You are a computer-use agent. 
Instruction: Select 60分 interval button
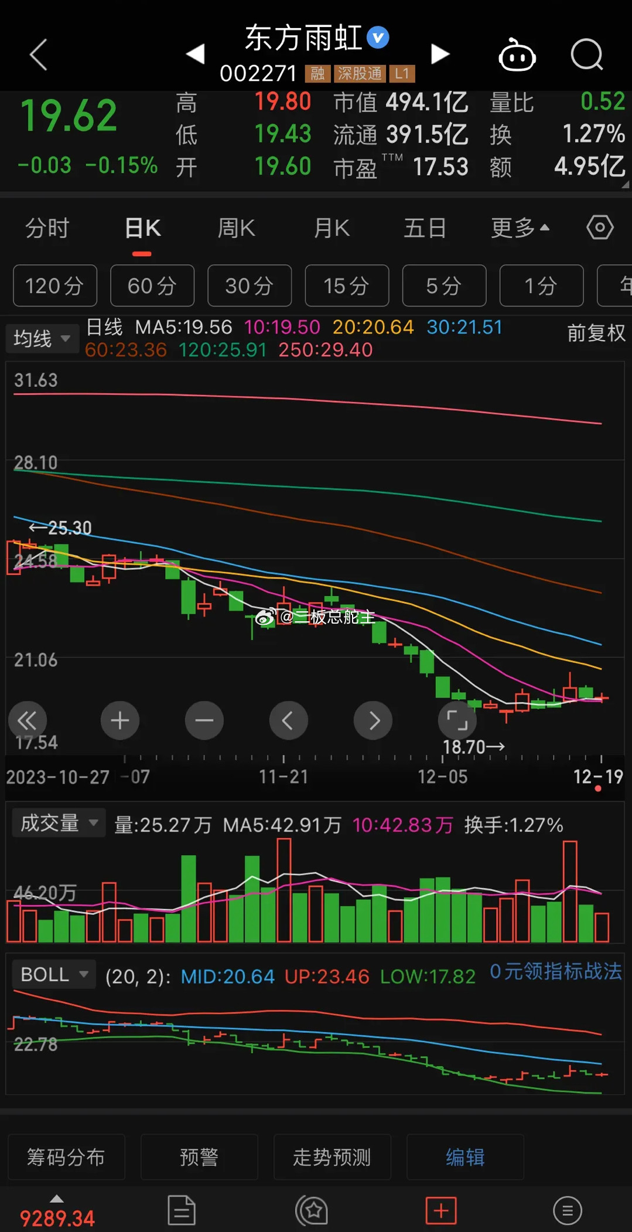[x=152, y=285]
